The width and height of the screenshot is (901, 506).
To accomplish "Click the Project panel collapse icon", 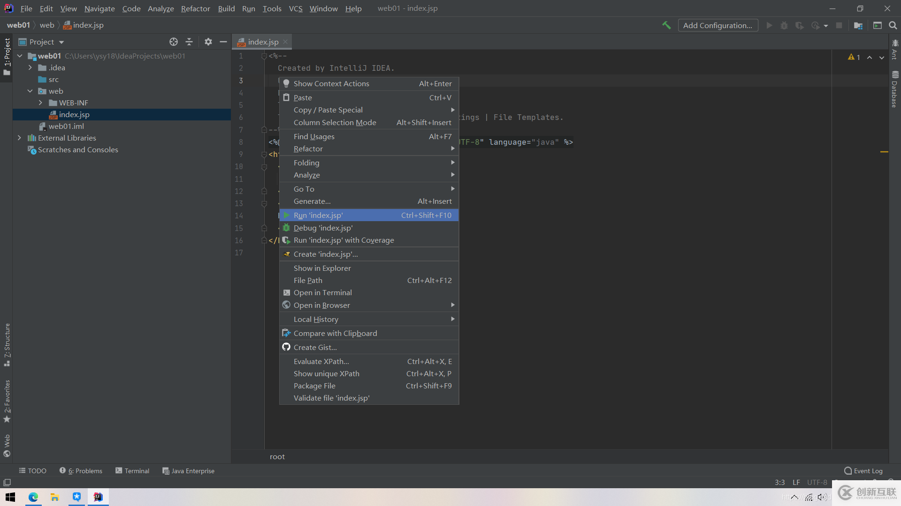I will point(190,41).
